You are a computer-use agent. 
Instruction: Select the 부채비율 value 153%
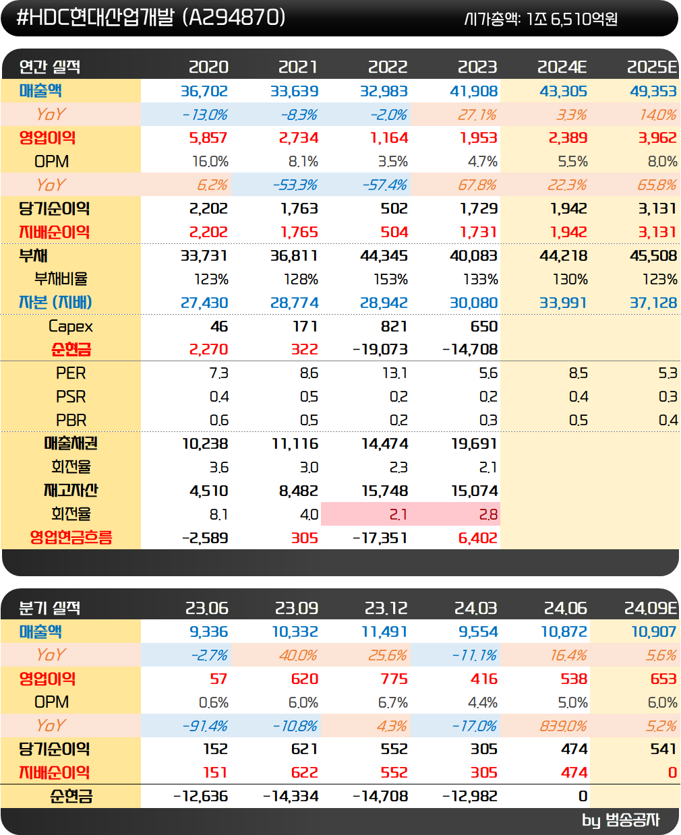click(x=391, y=279)
